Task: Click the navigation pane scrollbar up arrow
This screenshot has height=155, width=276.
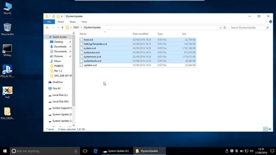Action: click(74, 33)
